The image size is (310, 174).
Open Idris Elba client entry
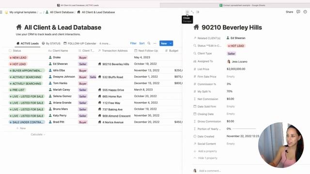(59, 70)
